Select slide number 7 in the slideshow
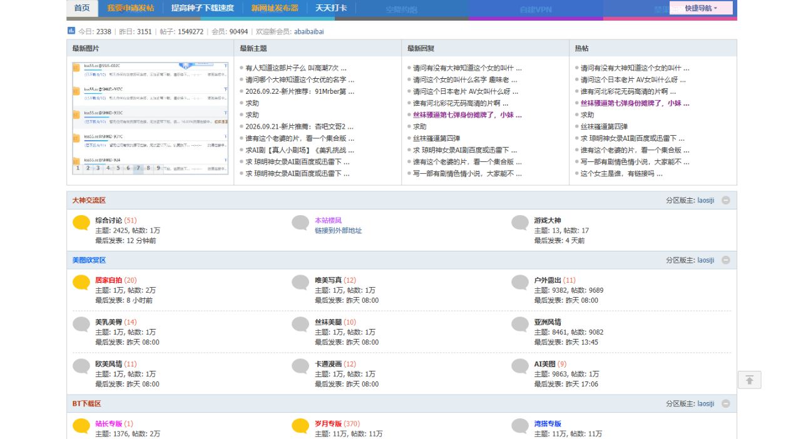The width and height of the screenshot is (801, 439). 138,168
